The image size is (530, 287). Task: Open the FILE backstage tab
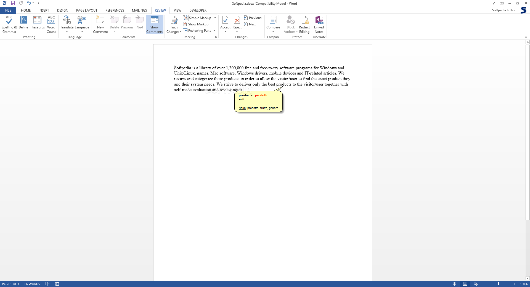pos(8,10)
